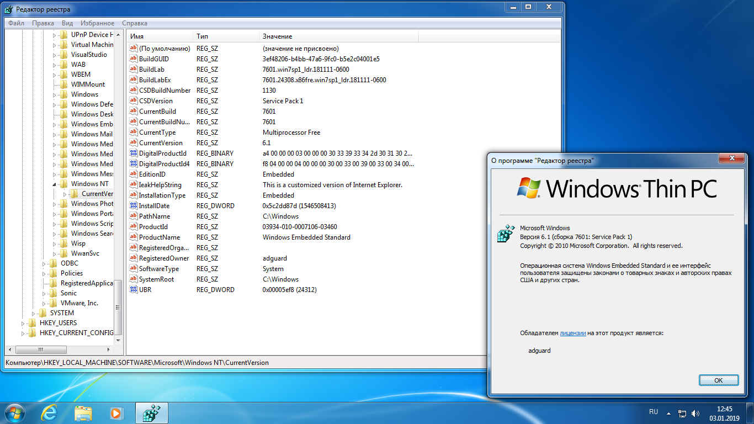Screen dimensions: 754x424
Task: Select the VisualStudio key in tree
Action: [89, 55]
